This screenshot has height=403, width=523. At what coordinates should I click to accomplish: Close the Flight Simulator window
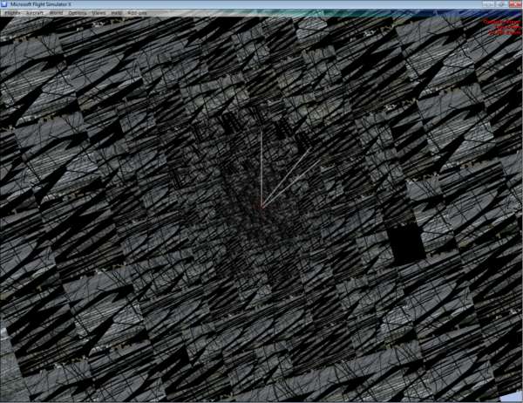tap(515, 4)
